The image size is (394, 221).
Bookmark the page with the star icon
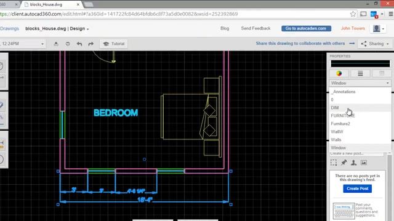[353, 14]
